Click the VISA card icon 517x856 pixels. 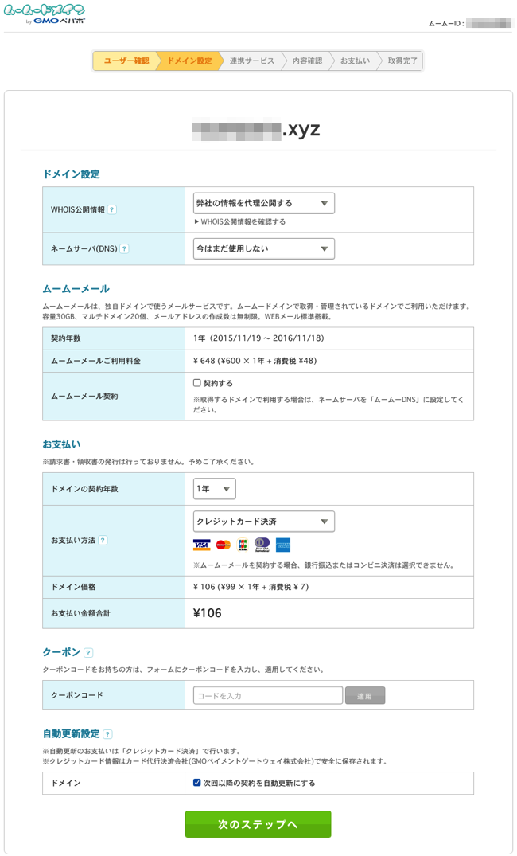[201, 545]
